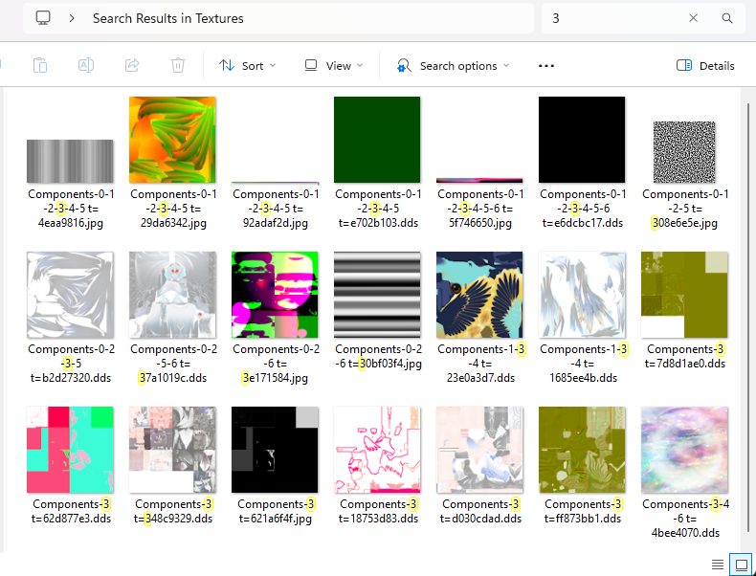Select iridescent thumbnail 4bee4070.dds
The image size is (756, 576).
[684, 450]
